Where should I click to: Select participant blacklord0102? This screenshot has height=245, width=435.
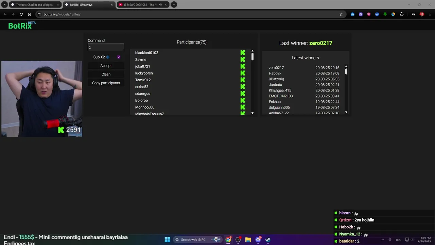(x=147, y=53)
